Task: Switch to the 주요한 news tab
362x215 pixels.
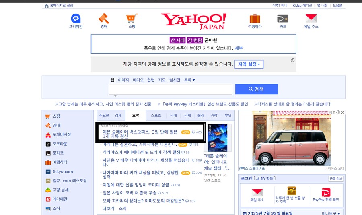Action: click(104, 116)
